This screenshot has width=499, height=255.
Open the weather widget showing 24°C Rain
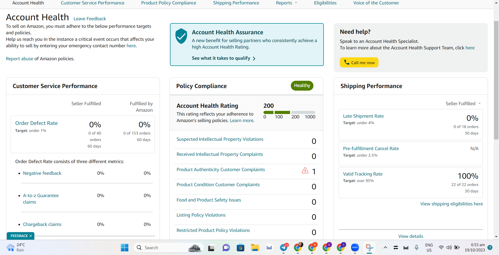16,247
